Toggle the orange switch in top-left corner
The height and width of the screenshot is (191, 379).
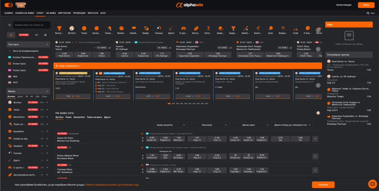pos(9,5)
